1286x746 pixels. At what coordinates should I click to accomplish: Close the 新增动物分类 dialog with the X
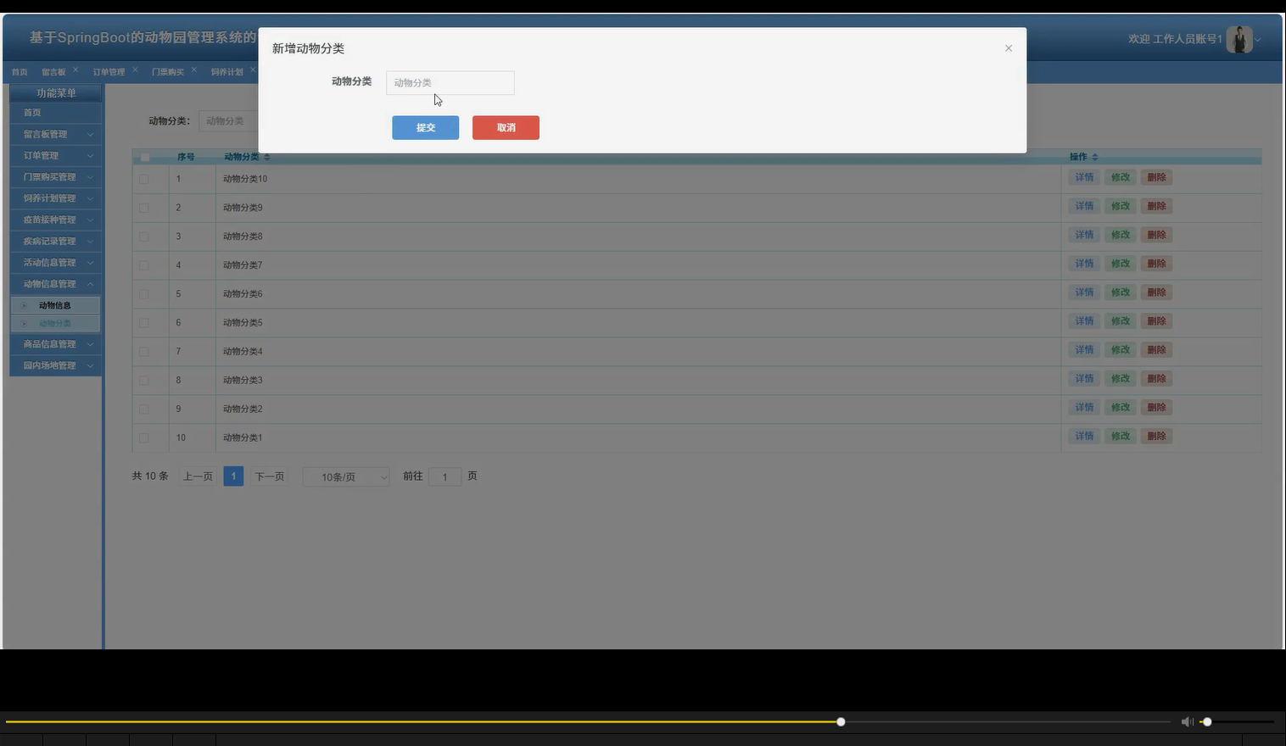click(1009, 48)
